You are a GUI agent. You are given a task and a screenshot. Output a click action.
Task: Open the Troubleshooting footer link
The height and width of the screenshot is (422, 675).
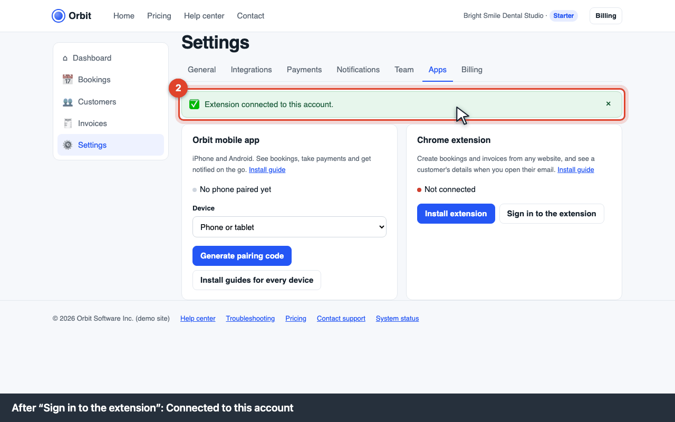tap(250, 319)
